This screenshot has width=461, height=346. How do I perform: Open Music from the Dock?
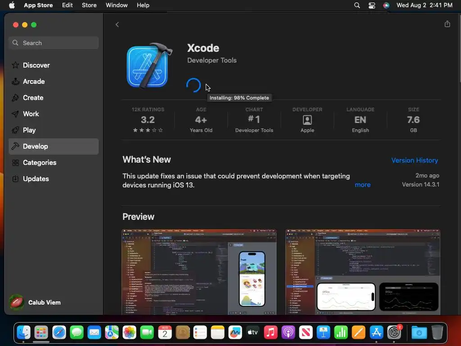[x=271, y=332]
